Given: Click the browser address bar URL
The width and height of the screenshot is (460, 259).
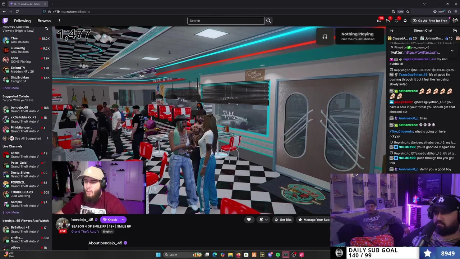Looking at the screenshot, I should (x=75, y=12).
